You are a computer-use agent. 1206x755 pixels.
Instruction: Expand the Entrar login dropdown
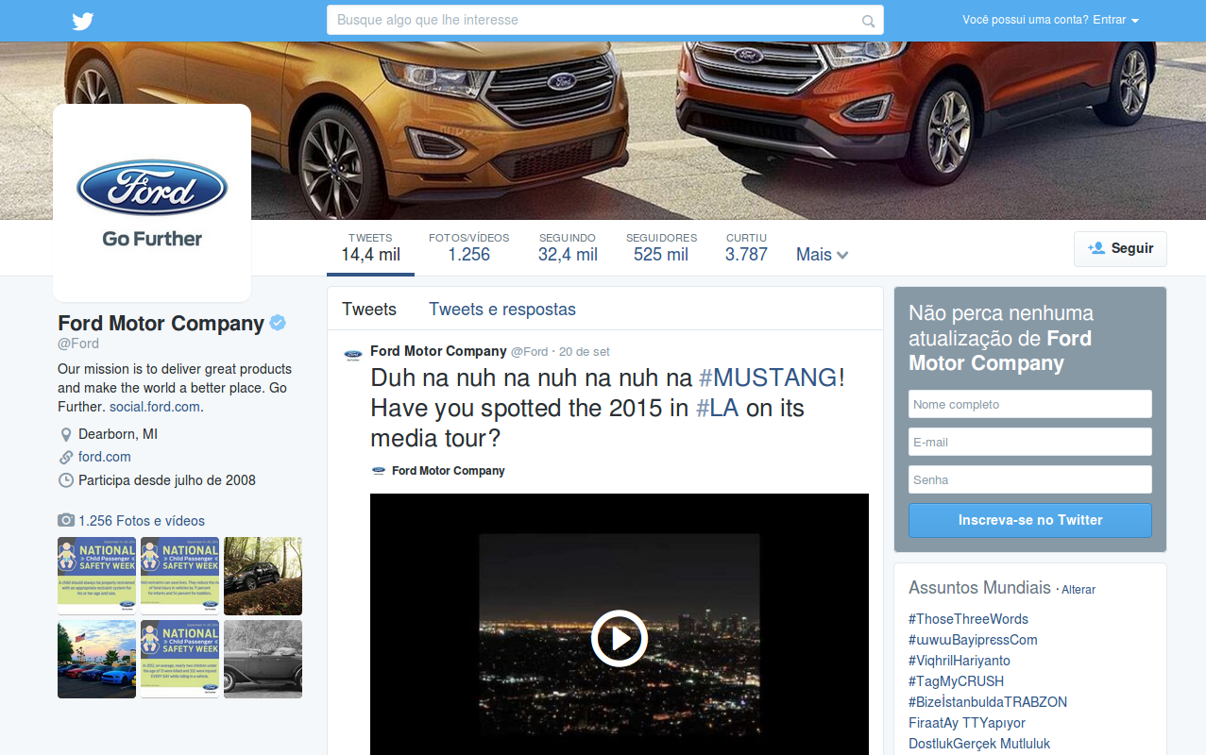(1115, 20)
